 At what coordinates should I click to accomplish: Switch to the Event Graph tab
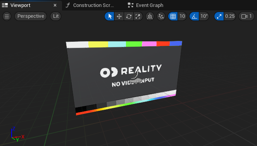[146, 5]
